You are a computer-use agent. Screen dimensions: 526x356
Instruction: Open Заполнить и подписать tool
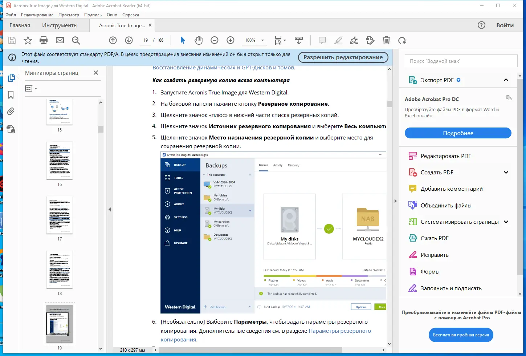pos(445,288)
